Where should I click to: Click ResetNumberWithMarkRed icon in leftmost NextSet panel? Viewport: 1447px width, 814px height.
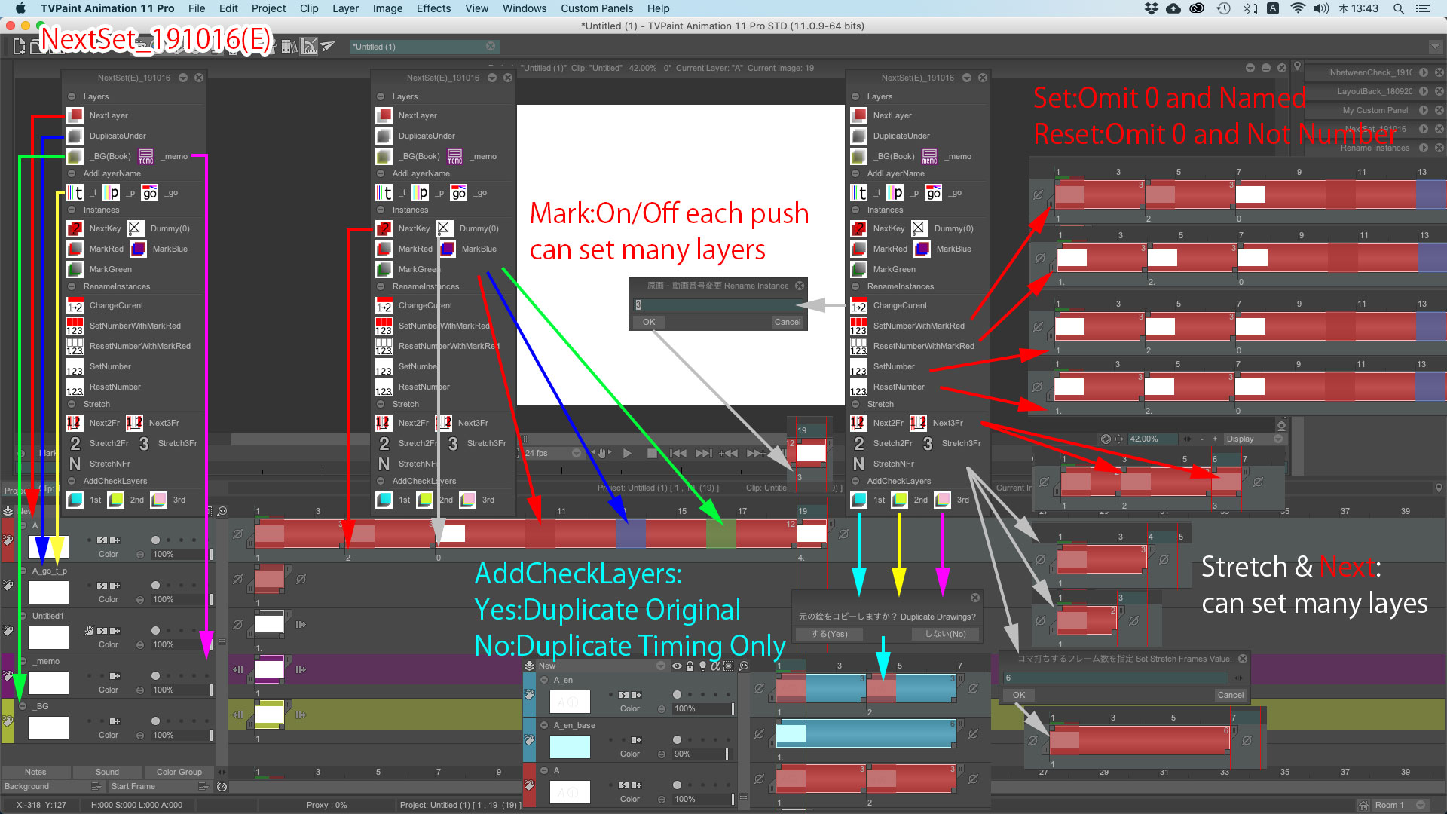point(75,346)
